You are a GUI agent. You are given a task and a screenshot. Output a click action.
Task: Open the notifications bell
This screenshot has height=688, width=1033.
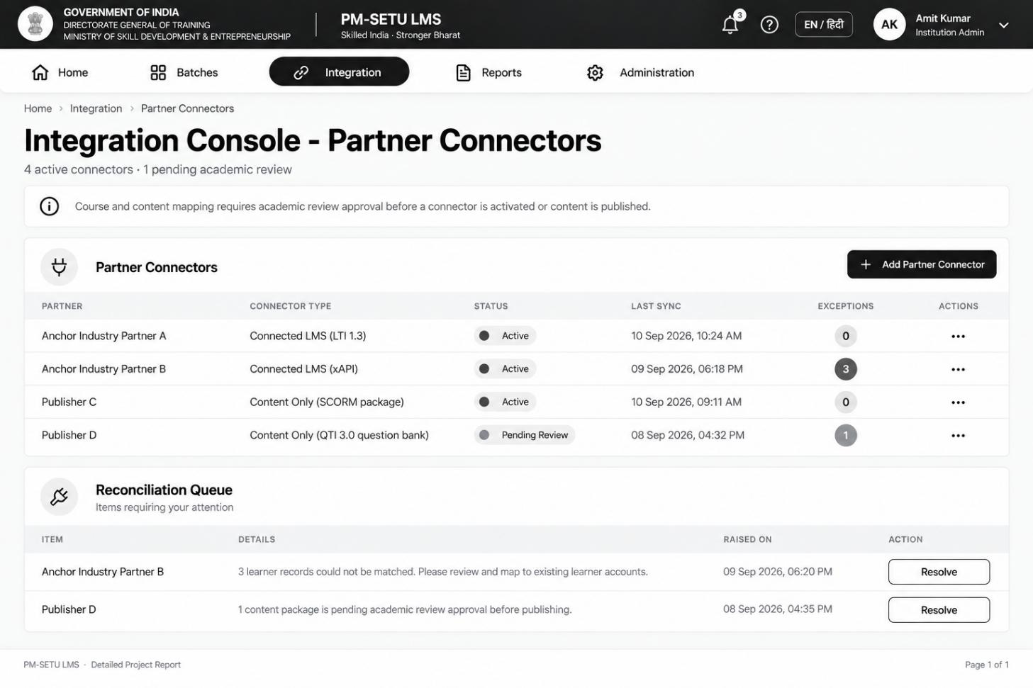pyautogui.click(x=730, y=25)
